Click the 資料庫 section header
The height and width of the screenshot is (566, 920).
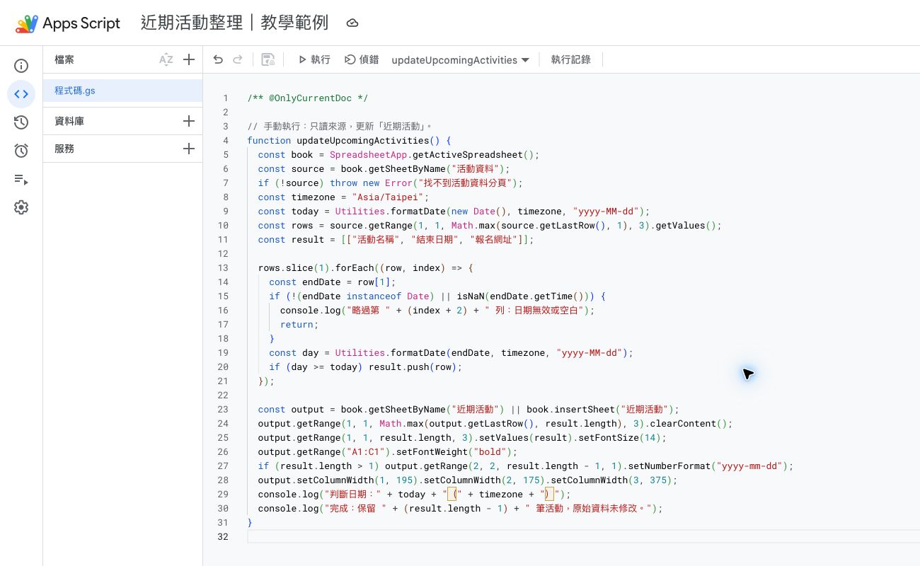[x=69, y=121]
